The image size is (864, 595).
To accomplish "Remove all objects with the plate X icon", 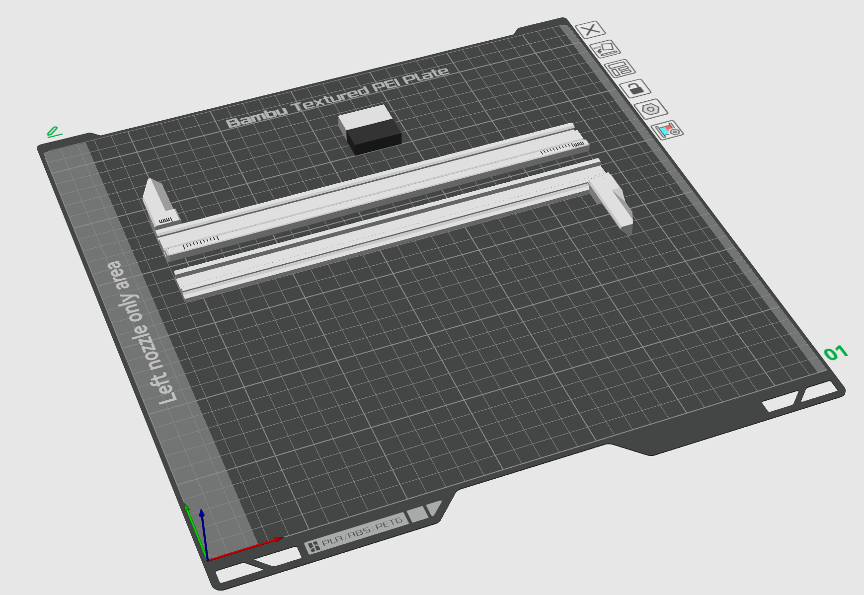I will click(590, 30).
